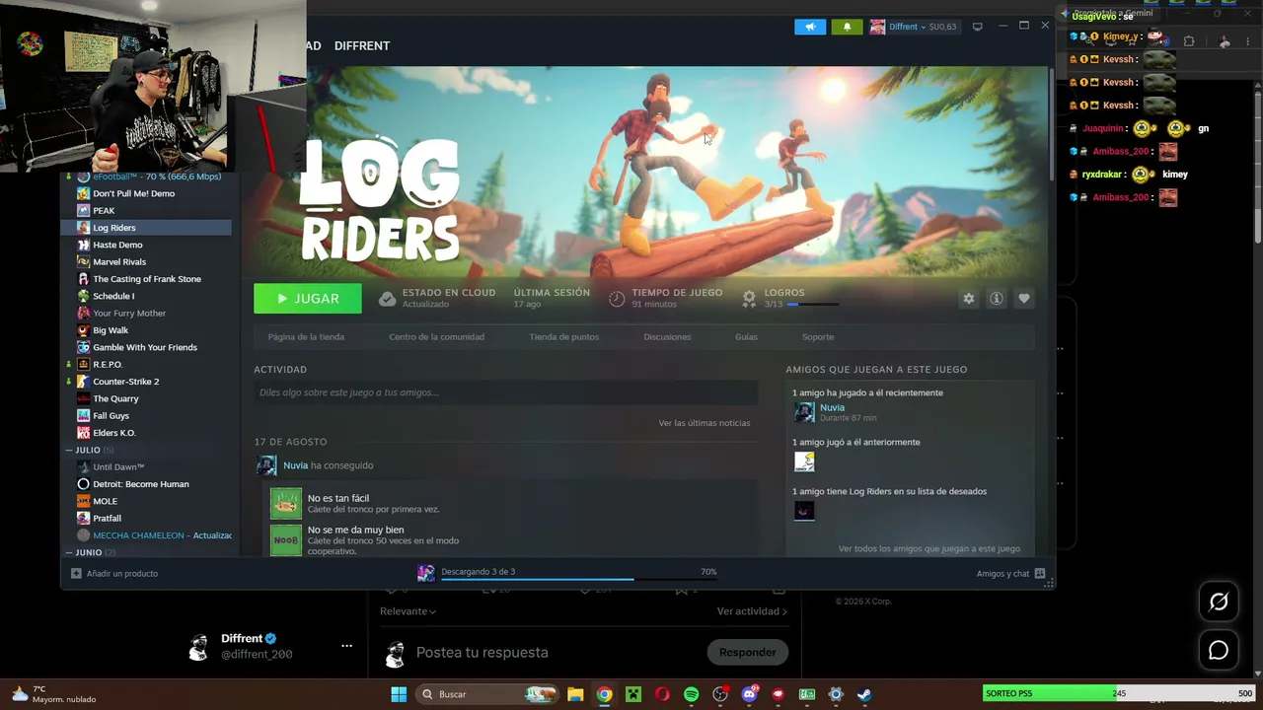Collapse the JULIO library section
Viewport: 1263px width, 710px height.
pyautogui.click(x=69, y=450)
